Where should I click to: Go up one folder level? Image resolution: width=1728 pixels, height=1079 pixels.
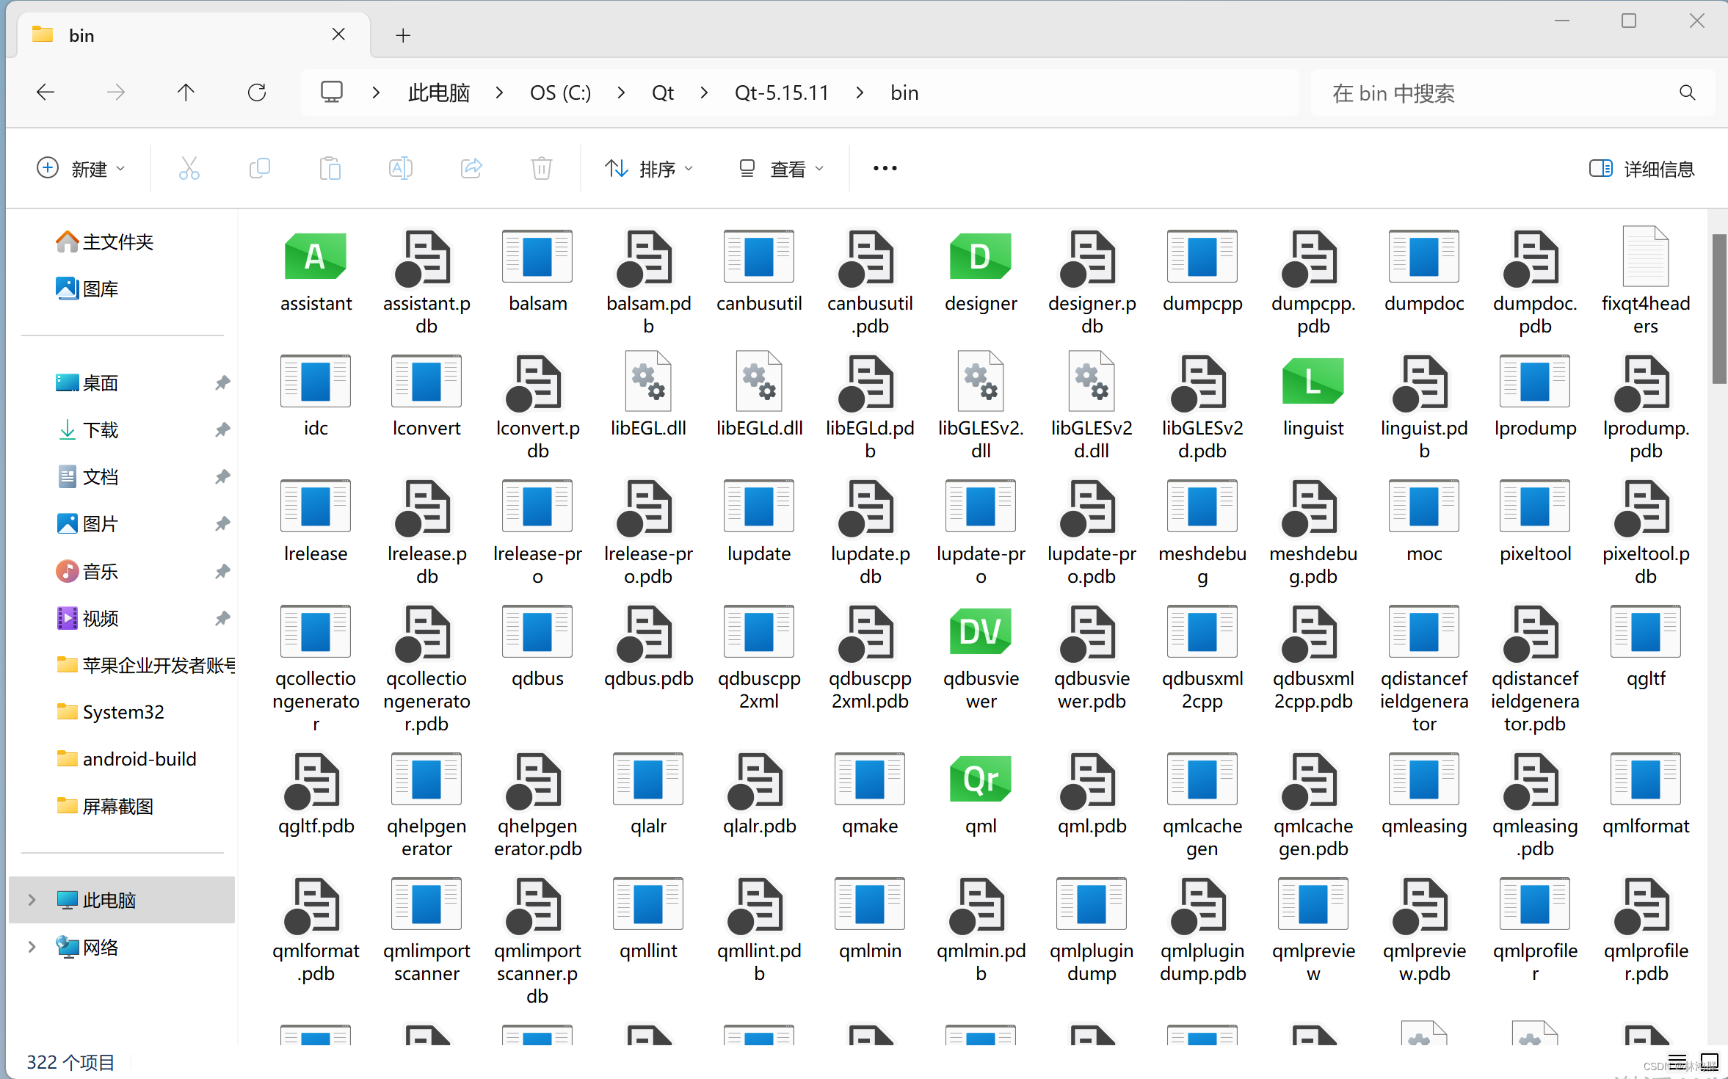[x=186, y=92]
